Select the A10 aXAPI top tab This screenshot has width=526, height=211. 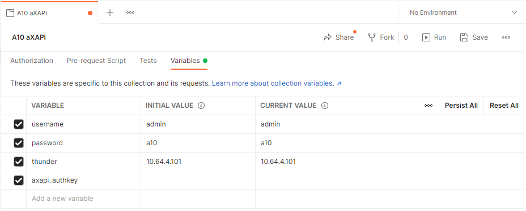pyautogui.click(x=49, y=12)
